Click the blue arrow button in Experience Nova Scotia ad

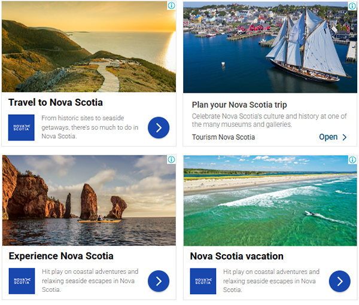(159, 281)
